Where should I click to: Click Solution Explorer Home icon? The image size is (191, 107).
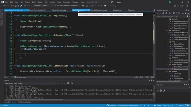click(x=163, y=13)
